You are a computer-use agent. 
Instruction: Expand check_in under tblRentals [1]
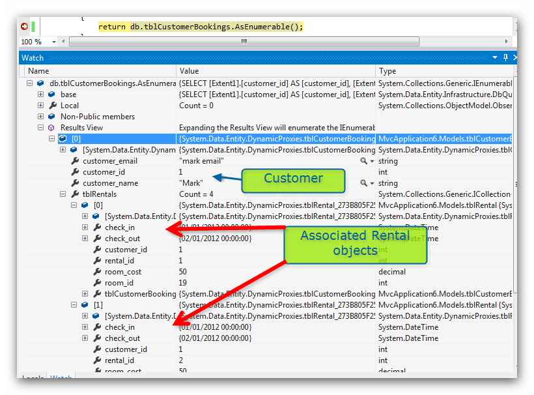tap(85, 327)
